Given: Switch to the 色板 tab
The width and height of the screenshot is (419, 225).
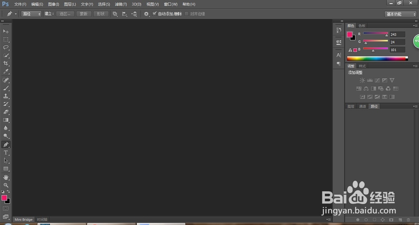Looking at the screenshot, I should [362, 26].
